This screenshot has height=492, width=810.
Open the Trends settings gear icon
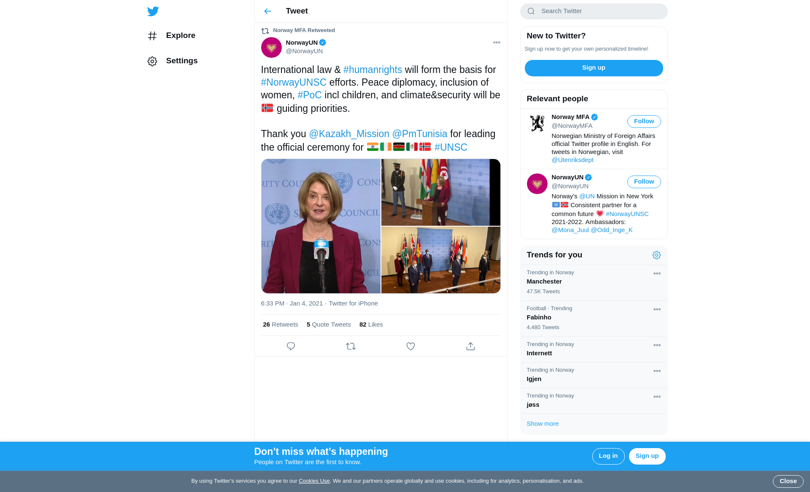point(656,255)
